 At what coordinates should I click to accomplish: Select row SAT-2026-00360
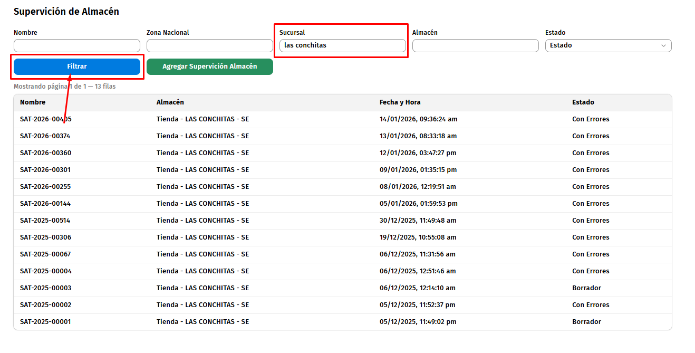pyautogui.click(x=45, y=153)
